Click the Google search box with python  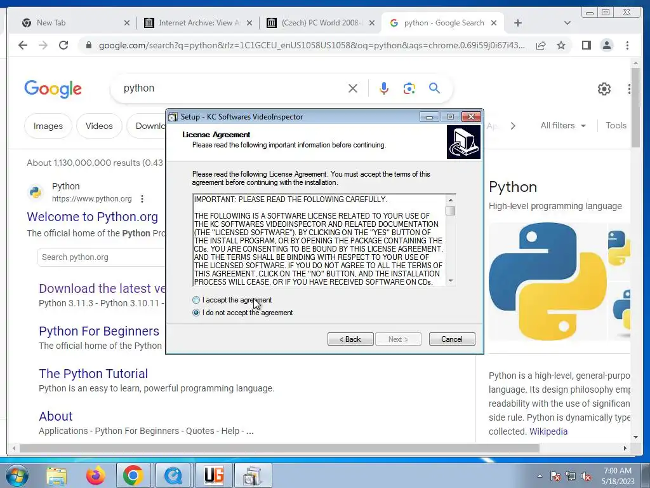click(232, 88)
